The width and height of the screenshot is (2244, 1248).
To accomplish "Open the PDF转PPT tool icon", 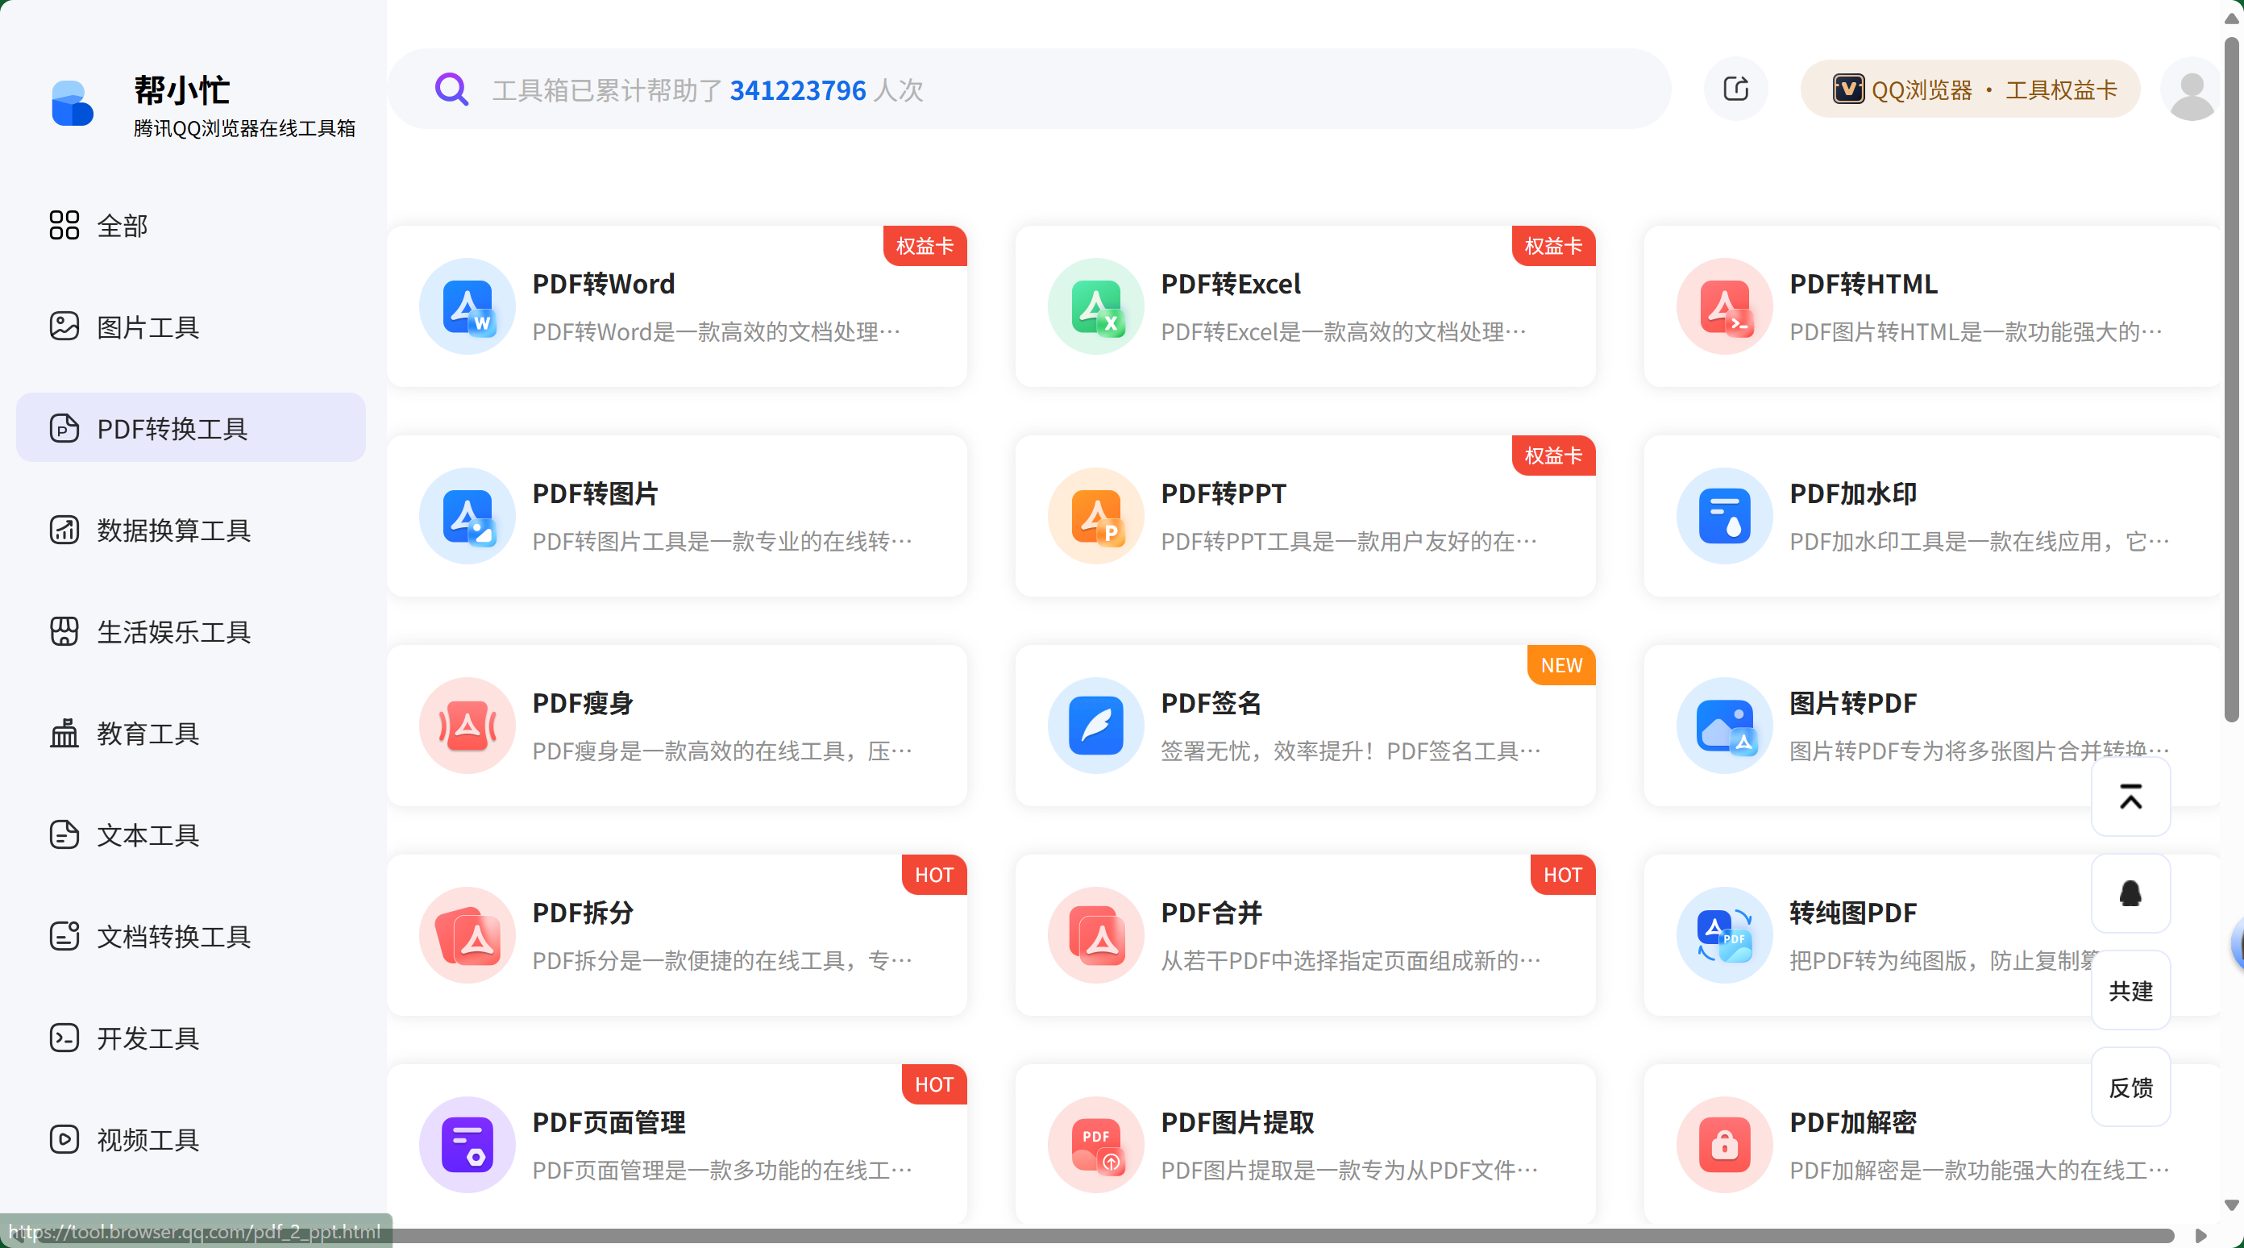I will click(1095, 516).
